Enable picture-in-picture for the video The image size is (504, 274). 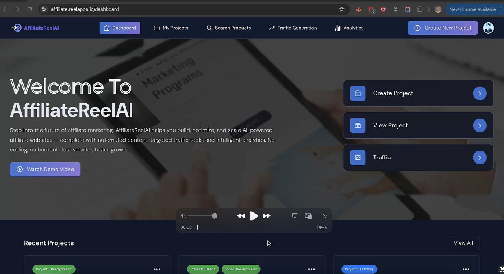(308, 216)
